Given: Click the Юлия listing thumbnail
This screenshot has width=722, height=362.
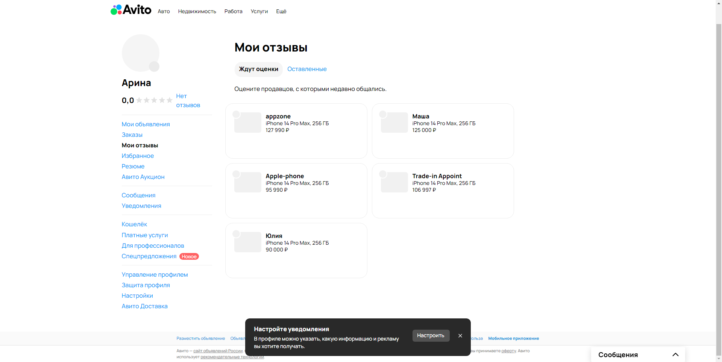Looking at the screenshot, I should click(248, 242).
